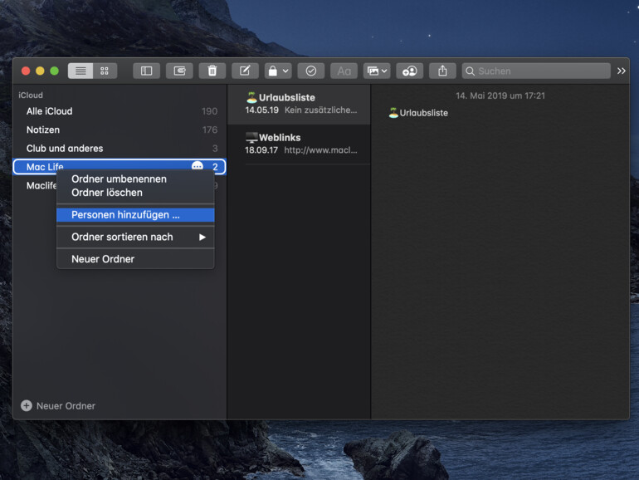Show the attachments browser

pos(179,71)
